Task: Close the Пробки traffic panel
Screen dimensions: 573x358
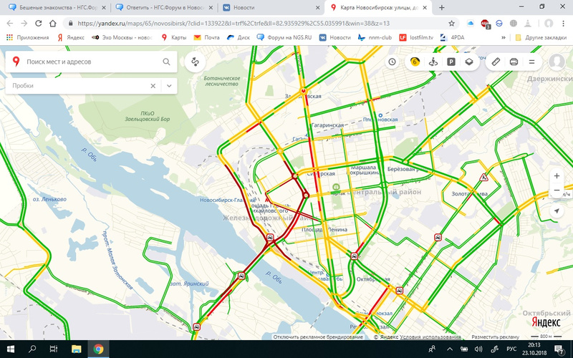Action: pos(153,86)
